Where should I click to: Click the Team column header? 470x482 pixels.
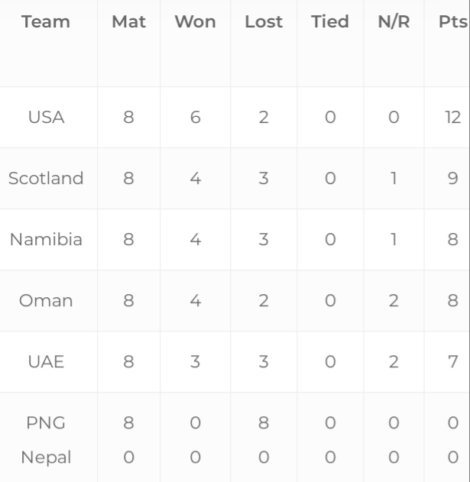46,22
